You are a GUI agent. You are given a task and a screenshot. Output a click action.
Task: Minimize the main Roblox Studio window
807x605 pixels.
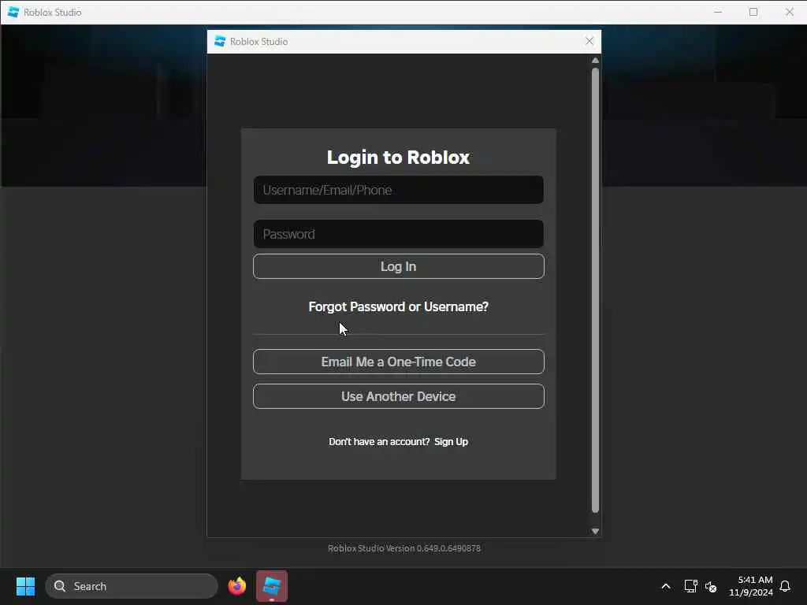(718, 12)
